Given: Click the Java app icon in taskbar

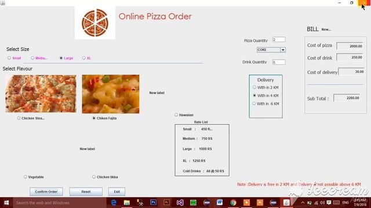Looking at the screenshot, I should pyautogui.click(x=286, y=203).
